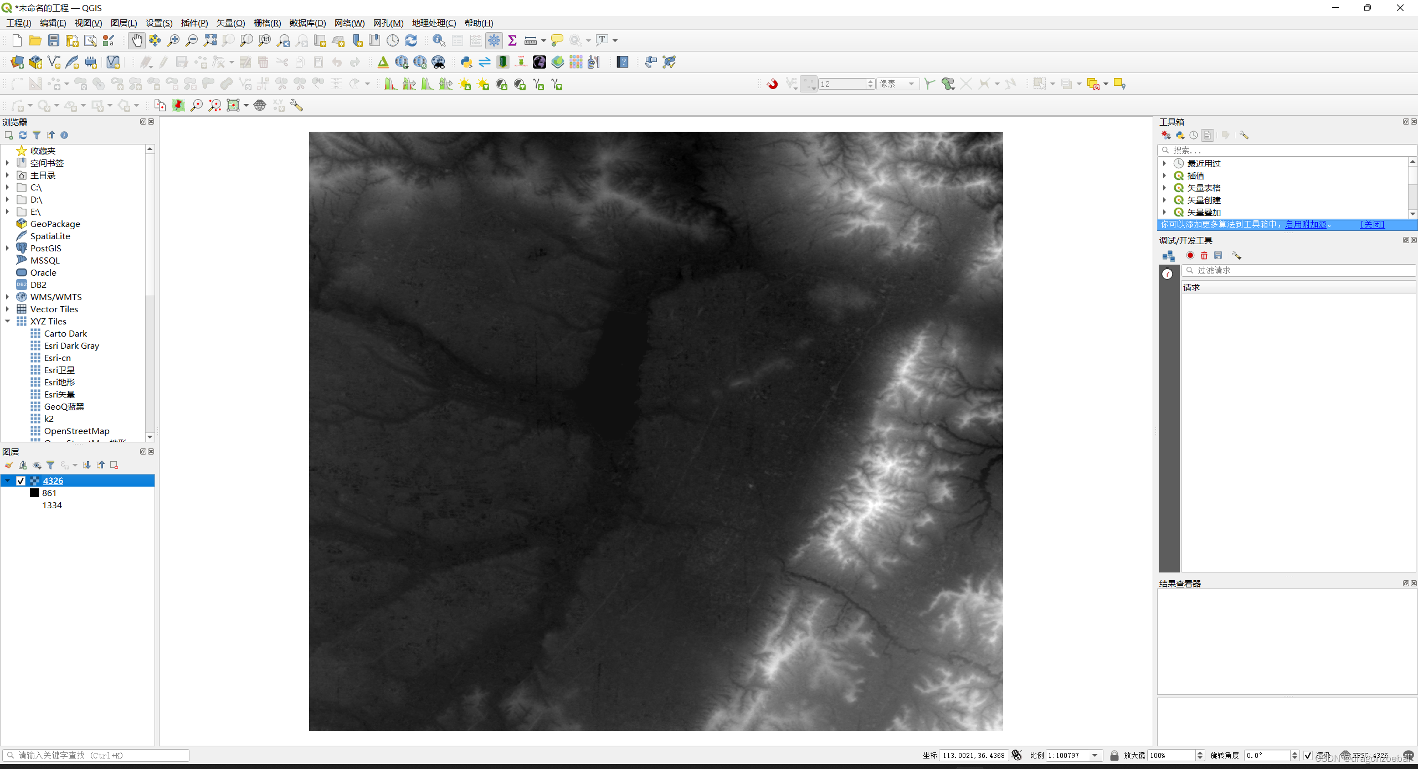Screen dimensions: 1418x769
Task: Zoom to native resolution 1:1 icon
Action: coord(265,40)
